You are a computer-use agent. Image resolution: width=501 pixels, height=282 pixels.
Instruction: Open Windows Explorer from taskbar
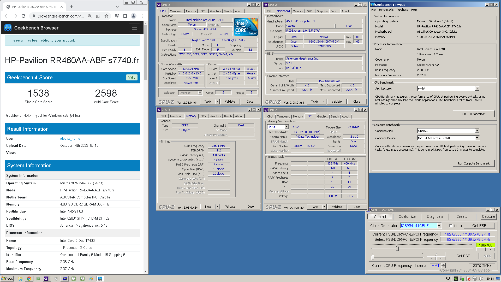pos(20,279)
